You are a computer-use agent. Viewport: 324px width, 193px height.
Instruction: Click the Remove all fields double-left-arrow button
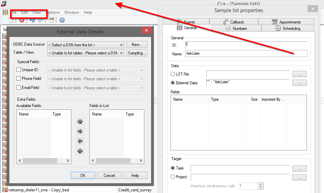click(80, 151)
